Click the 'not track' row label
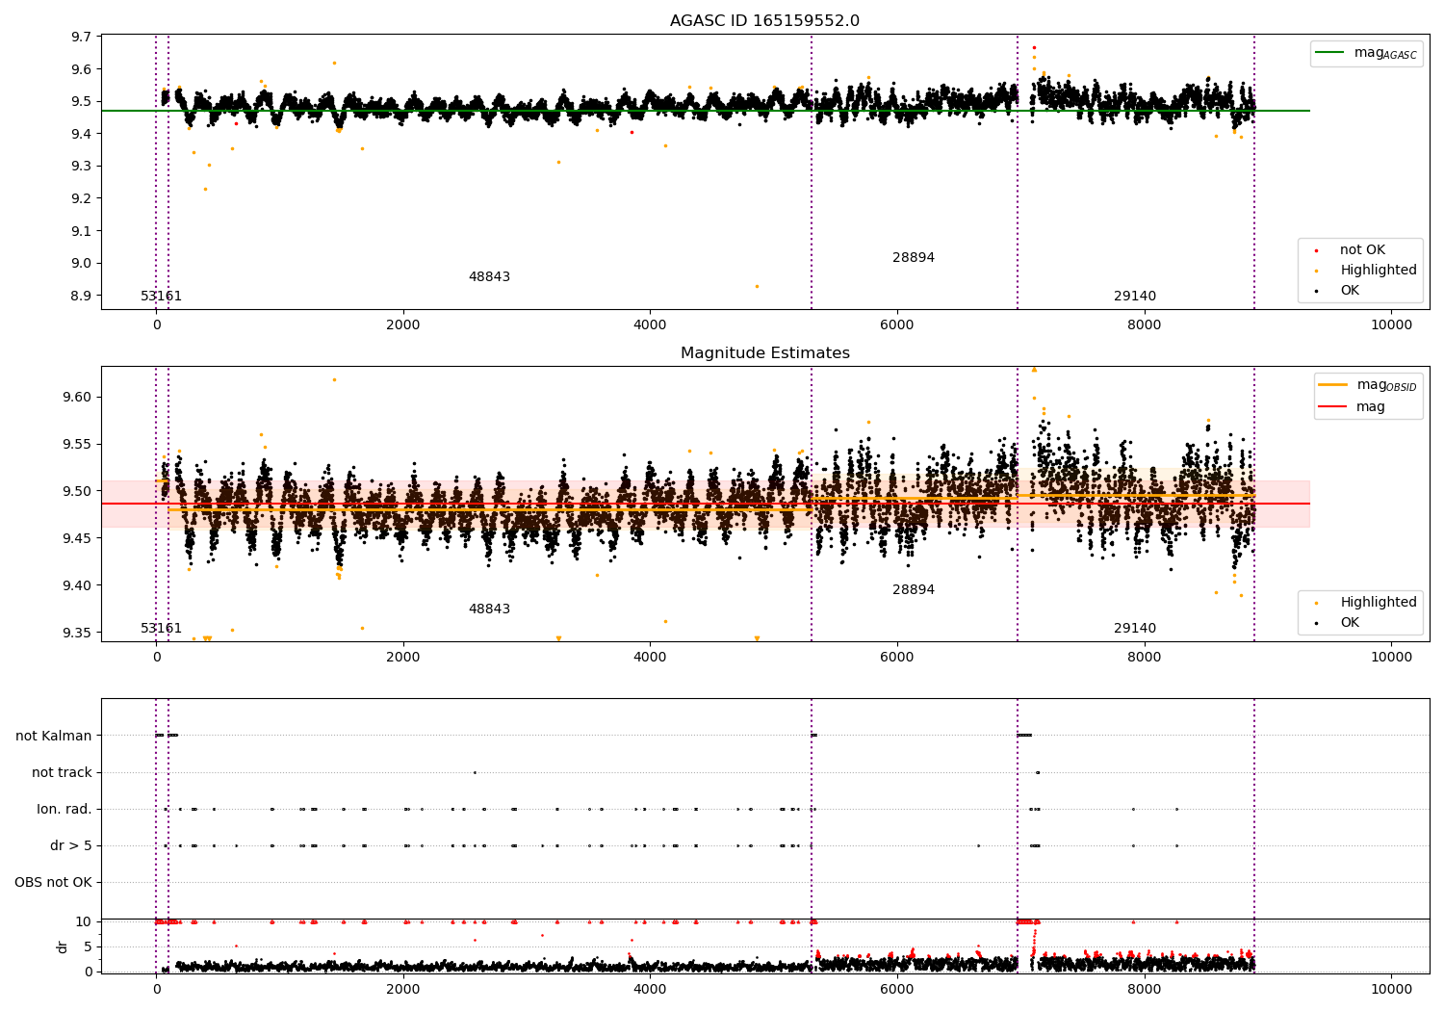 click(x=62, y=773)
